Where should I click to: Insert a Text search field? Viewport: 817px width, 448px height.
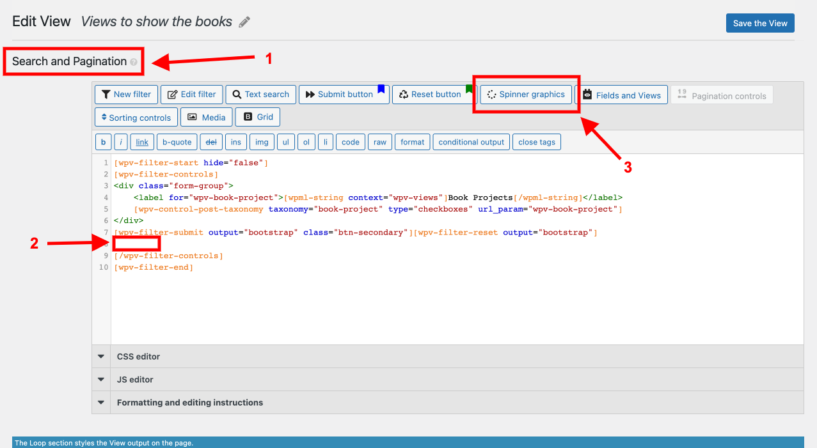coord(260,94)
